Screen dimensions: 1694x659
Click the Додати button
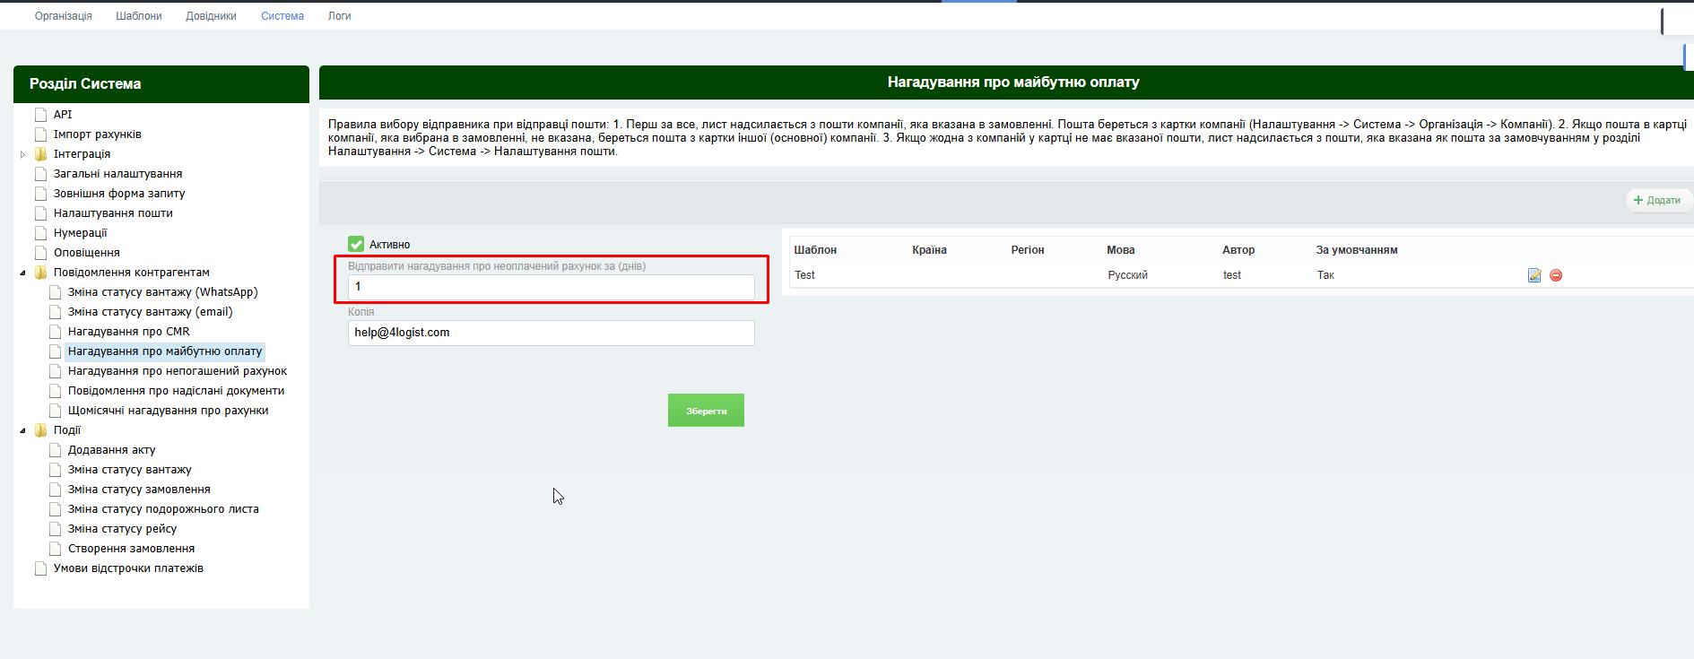1658,200
